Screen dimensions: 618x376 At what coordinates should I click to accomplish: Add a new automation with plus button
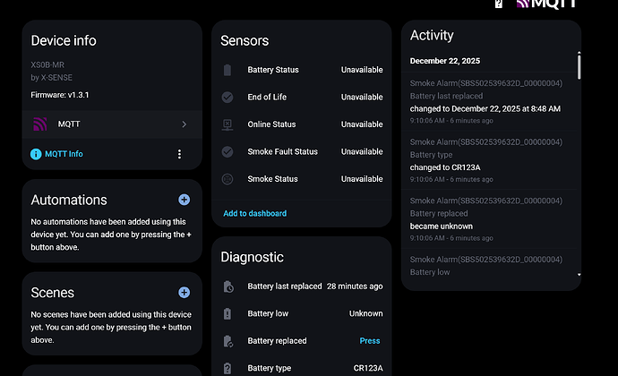click(x=184, y=201)
